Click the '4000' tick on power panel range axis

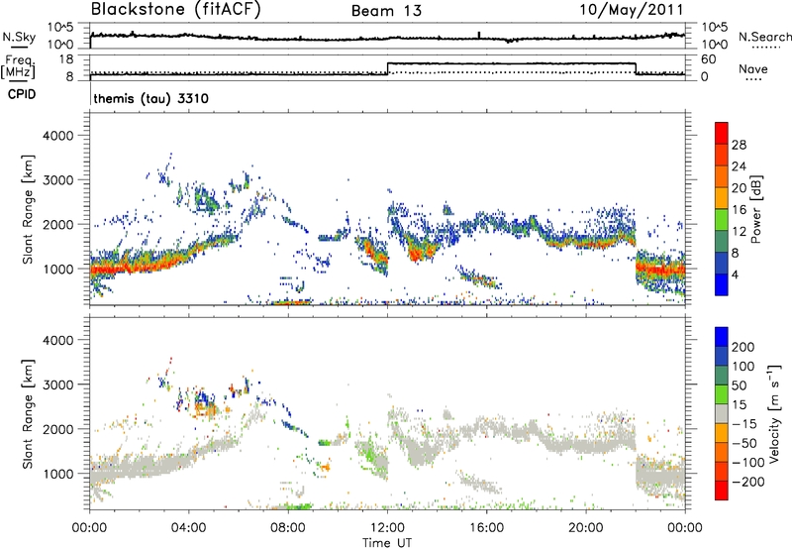(x=58, y=136)
